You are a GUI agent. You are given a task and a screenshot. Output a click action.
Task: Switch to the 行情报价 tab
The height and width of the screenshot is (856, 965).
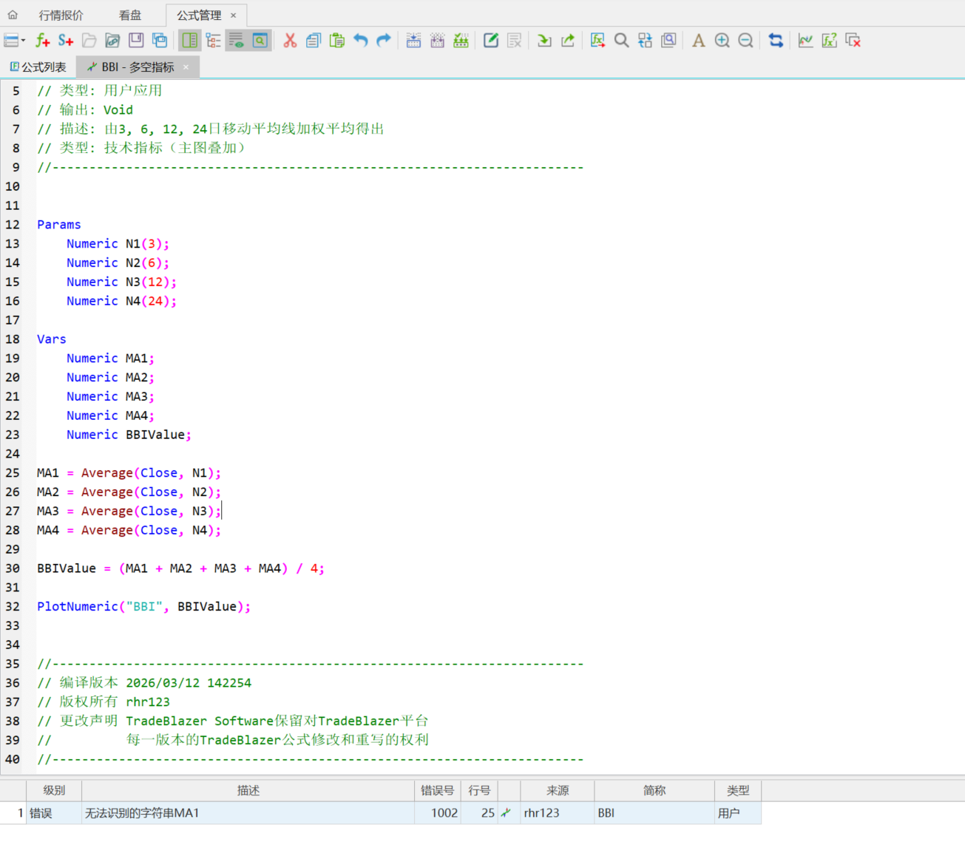click(61, 15)
